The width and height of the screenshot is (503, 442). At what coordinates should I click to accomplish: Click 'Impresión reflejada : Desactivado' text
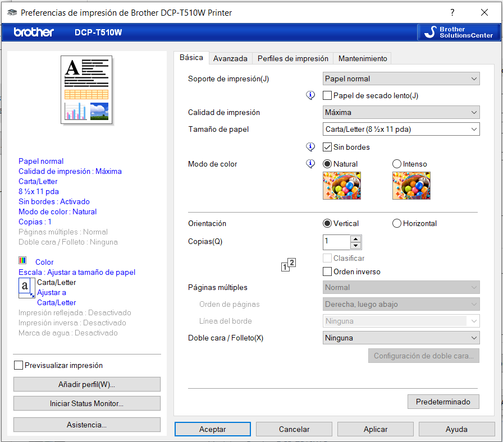[75, 312]
